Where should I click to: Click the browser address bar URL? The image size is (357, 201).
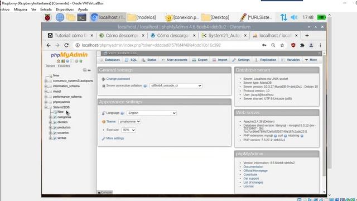tap(151, 45)
